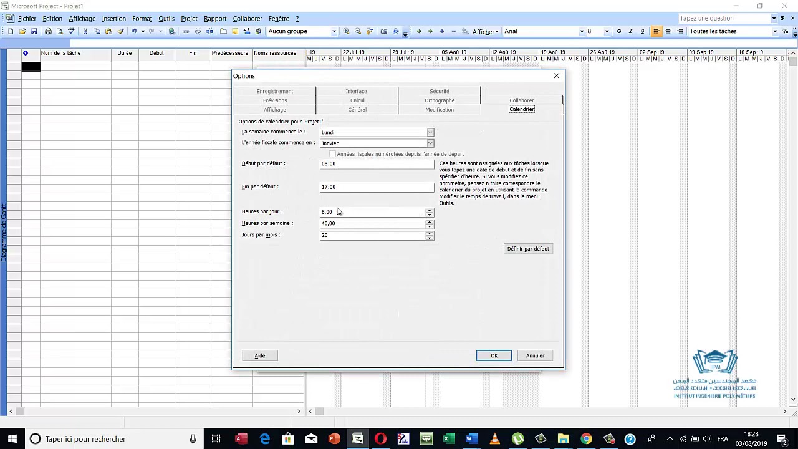Click the Save diskette icon
This screenshot has width=798, height=449.
pos(34,31)
